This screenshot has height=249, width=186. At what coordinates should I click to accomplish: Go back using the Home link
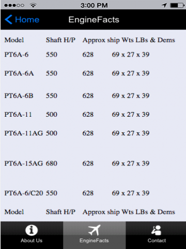click(27, 20)
